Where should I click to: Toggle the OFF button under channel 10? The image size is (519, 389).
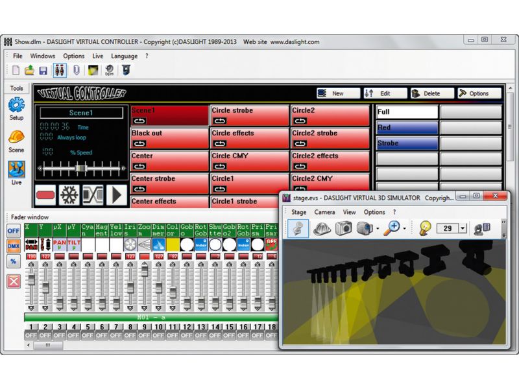[x=158, y=335]
